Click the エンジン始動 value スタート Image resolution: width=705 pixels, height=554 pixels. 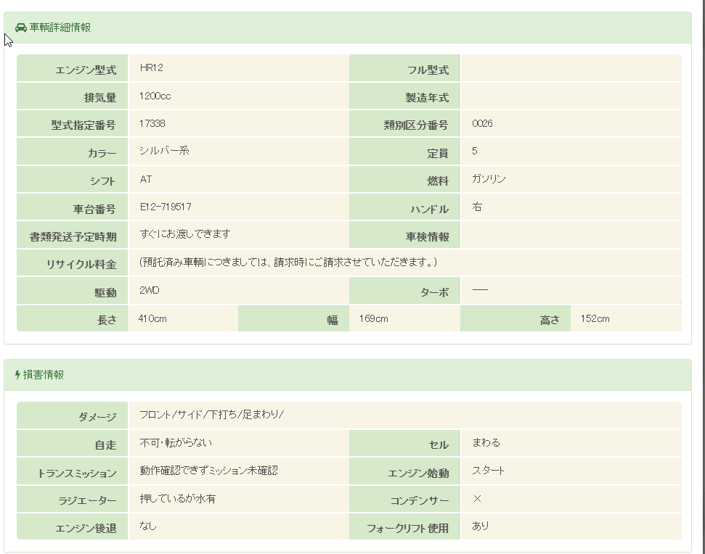click(488, 471)
